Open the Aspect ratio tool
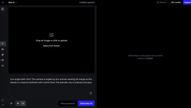This screenshot has width=191, height=108. [3, 66]
